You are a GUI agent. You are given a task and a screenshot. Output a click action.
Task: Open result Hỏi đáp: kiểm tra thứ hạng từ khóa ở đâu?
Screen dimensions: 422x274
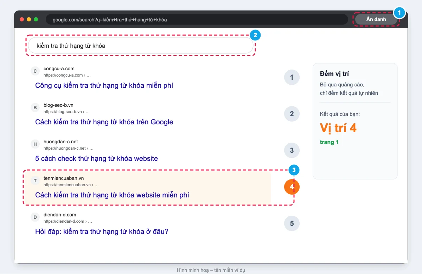[102, 231]
